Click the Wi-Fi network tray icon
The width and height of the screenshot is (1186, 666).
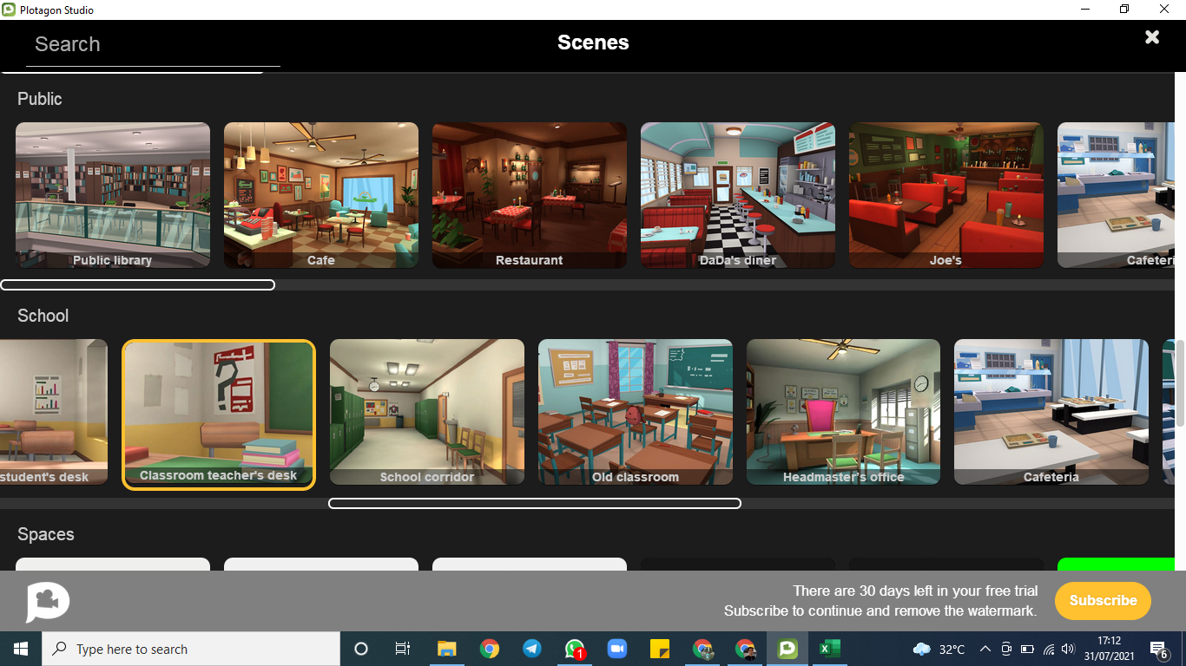1048,649
